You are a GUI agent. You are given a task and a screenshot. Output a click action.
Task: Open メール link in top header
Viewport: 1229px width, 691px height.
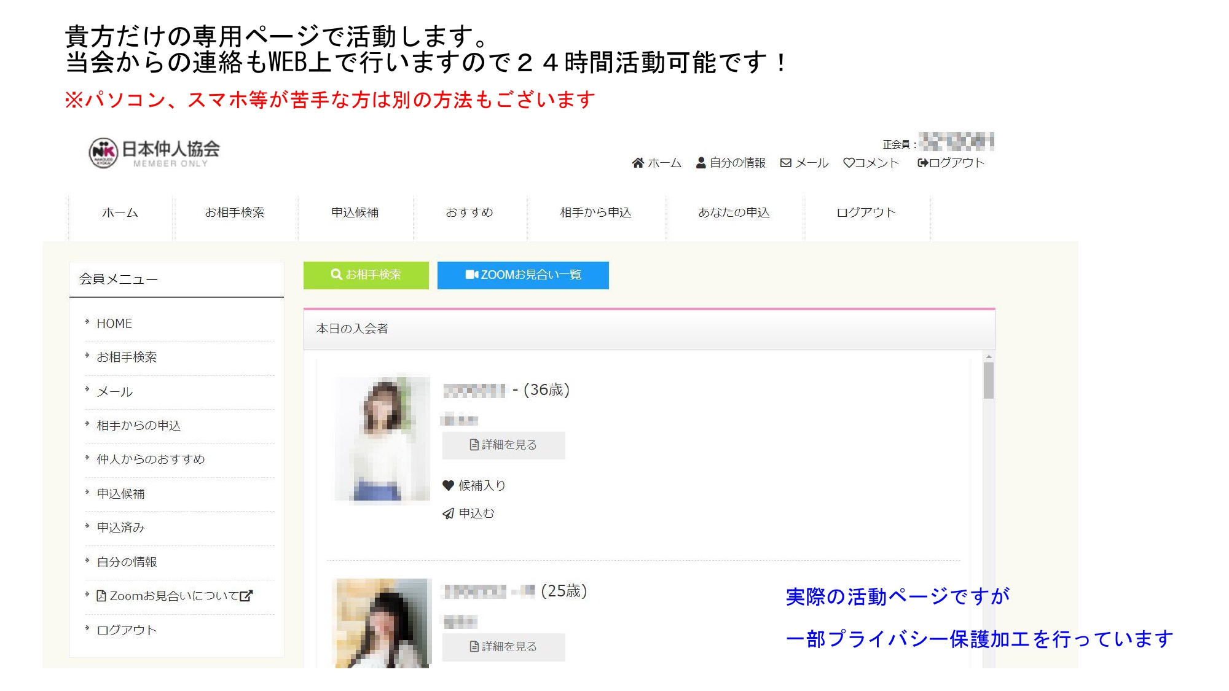804,163
